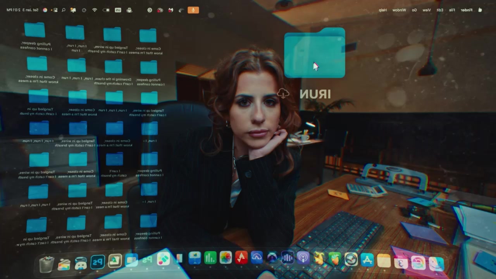Open the US input source menu
This screenshot has height=279, width=496.
pyautogui.click(x=118, y=10)
